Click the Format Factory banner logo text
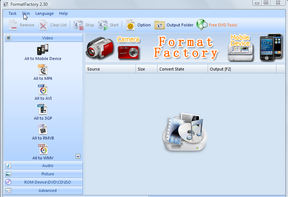Image resolution: width=288 pixels, height=197 pixels. 186,47
